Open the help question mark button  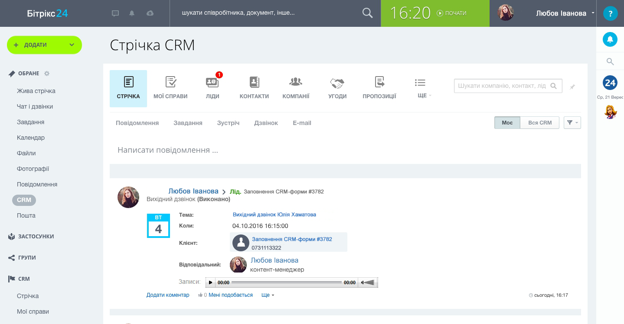click(x=610, y=13)
